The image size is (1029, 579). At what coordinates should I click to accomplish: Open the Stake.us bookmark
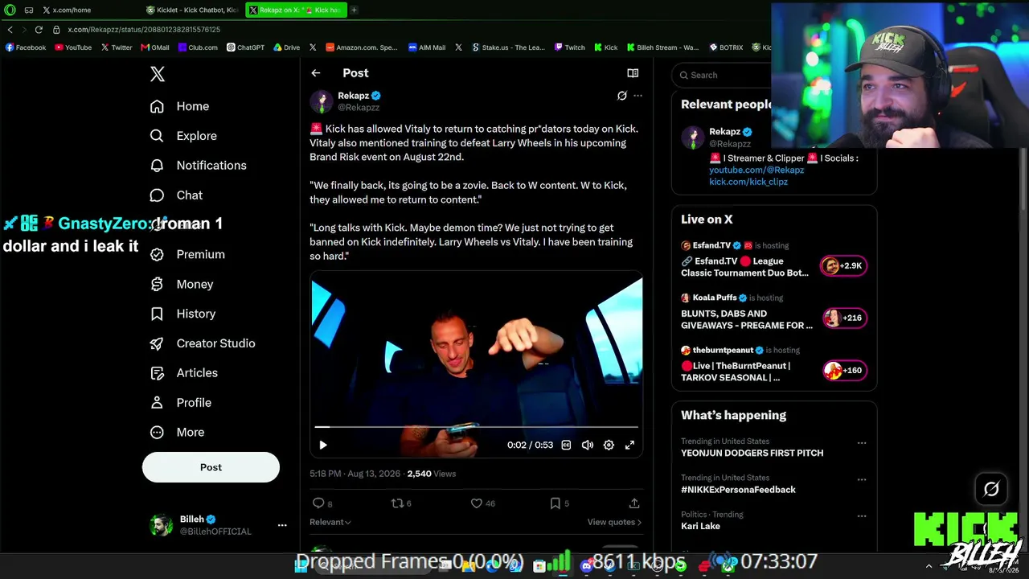click(508, 47)
